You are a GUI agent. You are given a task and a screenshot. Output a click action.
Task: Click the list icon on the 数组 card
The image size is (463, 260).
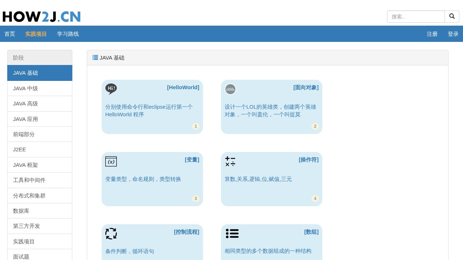pos(232,234)
